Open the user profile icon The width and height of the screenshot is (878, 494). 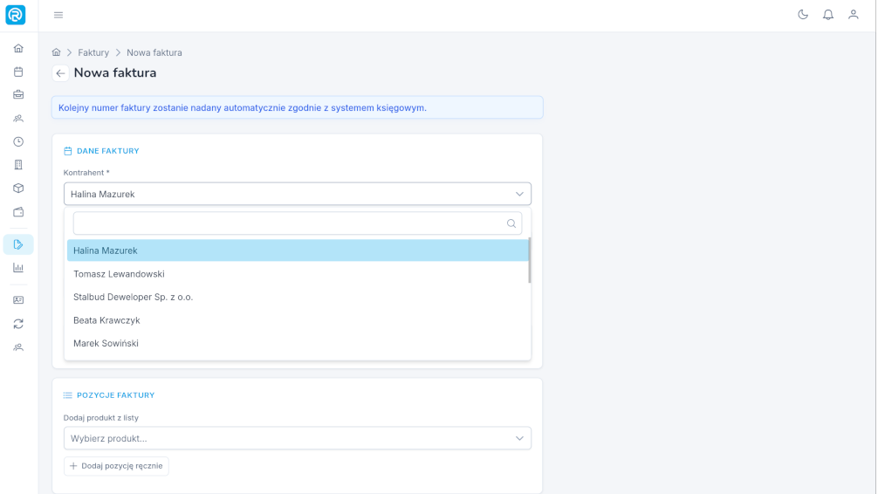(x=854, y=15)
